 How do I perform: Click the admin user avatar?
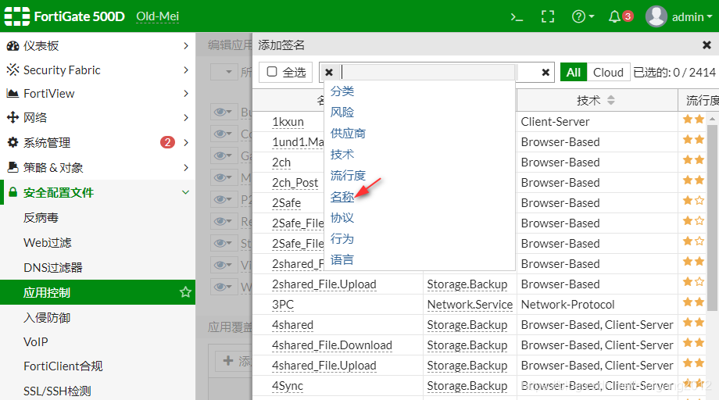point(656,16)
